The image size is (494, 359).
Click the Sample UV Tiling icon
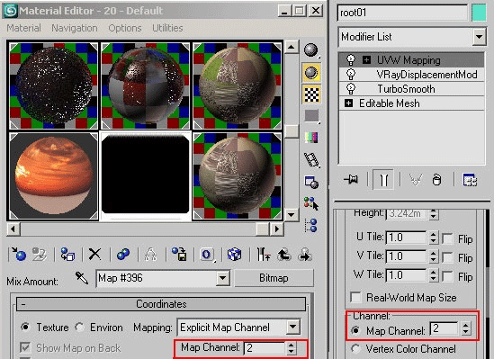tap(311, 116)
